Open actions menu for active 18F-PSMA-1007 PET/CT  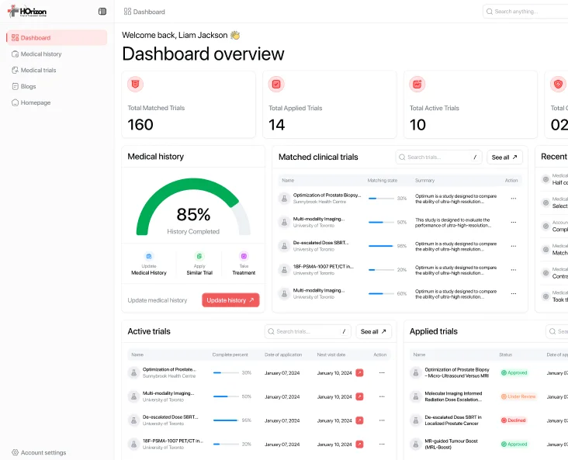(382, 444)
